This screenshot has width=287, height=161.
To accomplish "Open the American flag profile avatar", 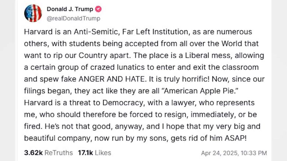I will pos(33,13).
